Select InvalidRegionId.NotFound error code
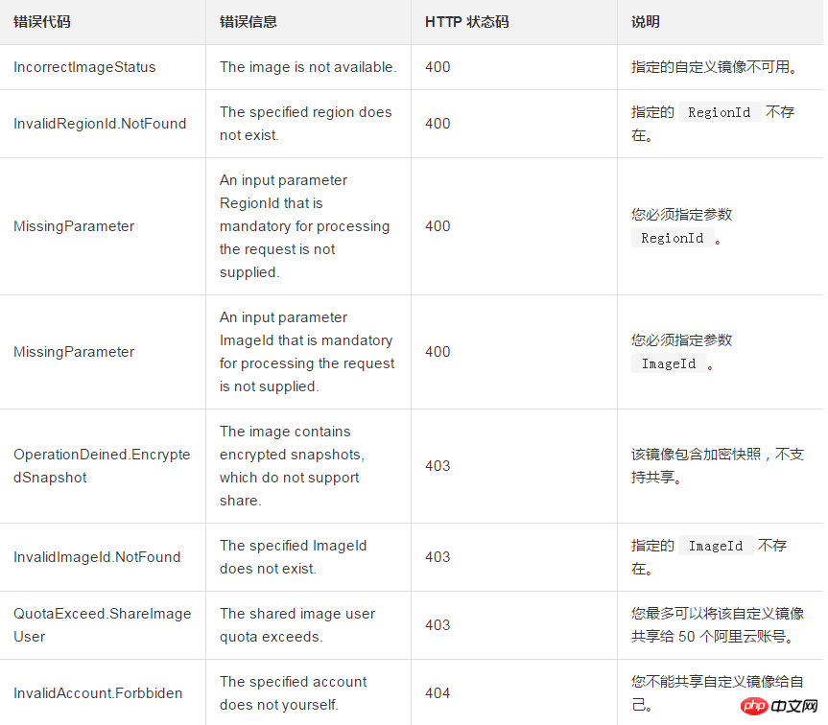 (100, 124)
